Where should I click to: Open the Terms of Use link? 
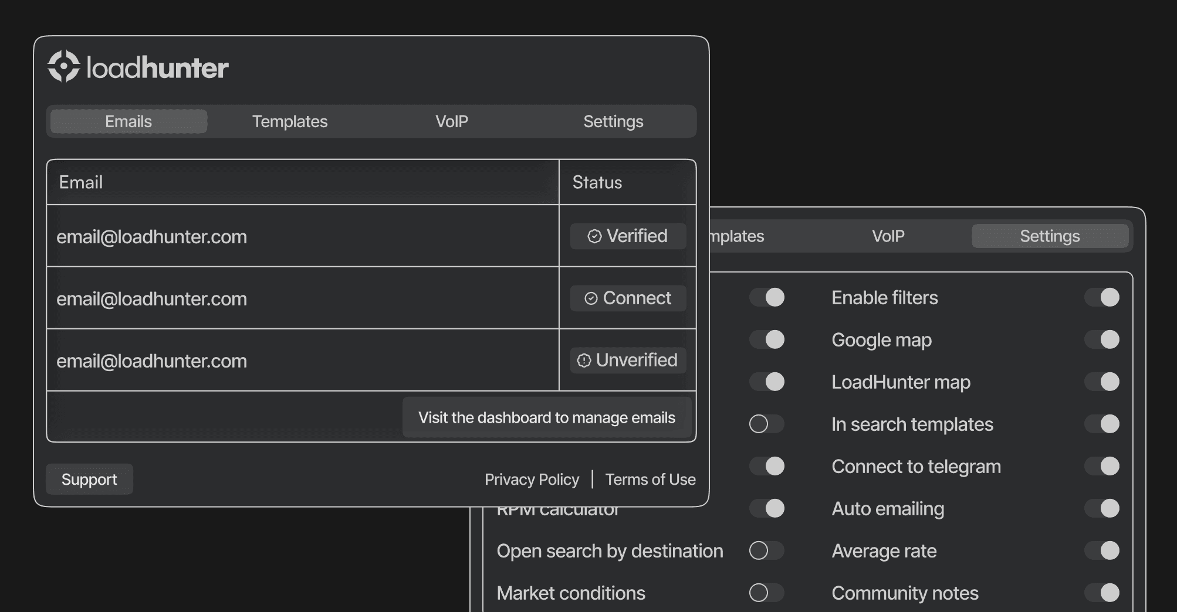click(x=650, y=480)
